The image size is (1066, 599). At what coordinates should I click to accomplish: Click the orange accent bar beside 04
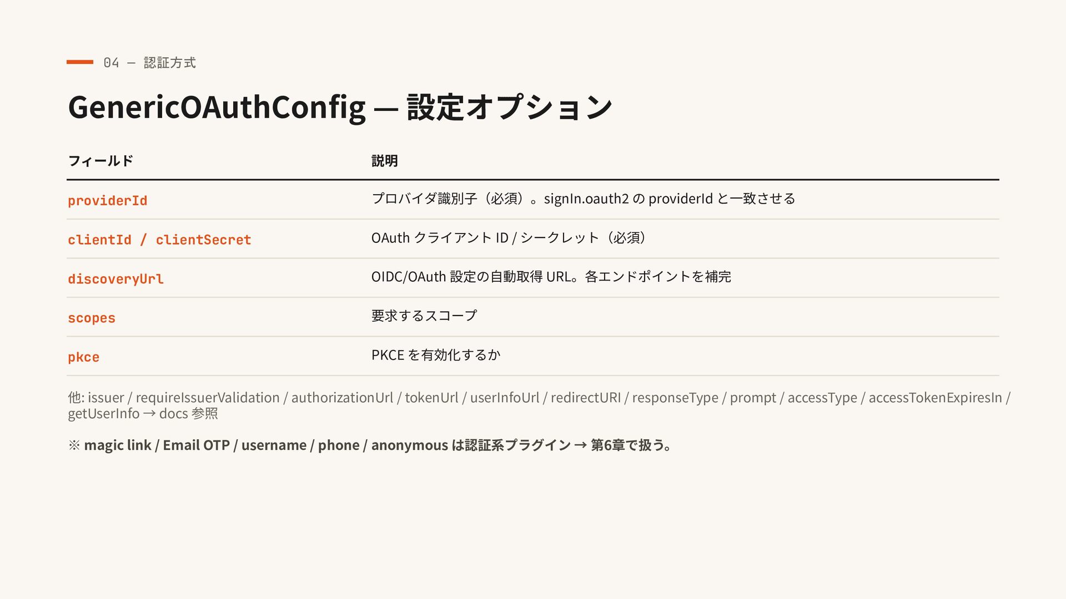pyautogui.click(x=80, y=62)
